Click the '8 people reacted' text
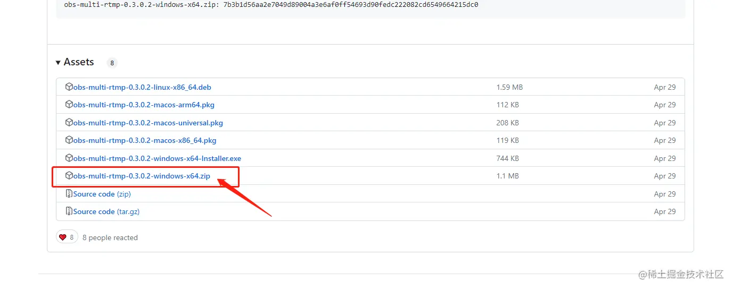The width and height of the screenshot is (733, 289). (x=110, y=237)
